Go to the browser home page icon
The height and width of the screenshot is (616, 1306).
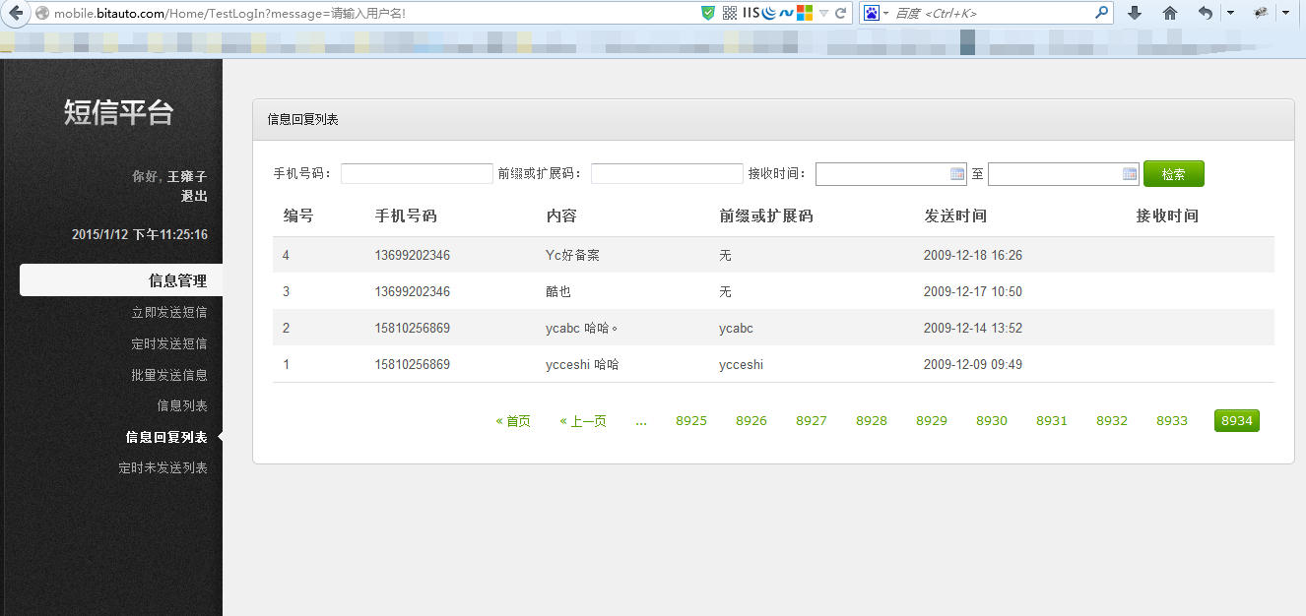click(1170, 13)
